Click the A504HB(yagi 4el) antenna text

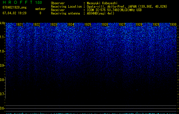coord(100,13)
